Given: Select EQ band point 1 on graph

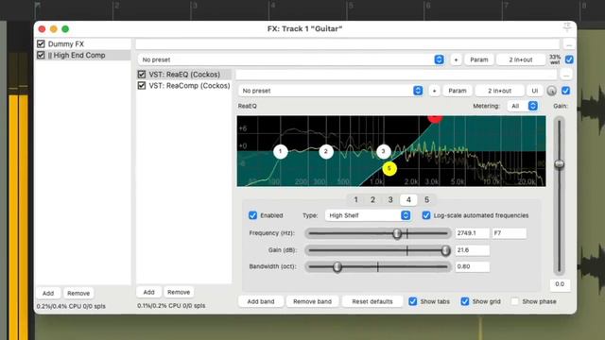Looking at the screenshot, I should (281, 151).
